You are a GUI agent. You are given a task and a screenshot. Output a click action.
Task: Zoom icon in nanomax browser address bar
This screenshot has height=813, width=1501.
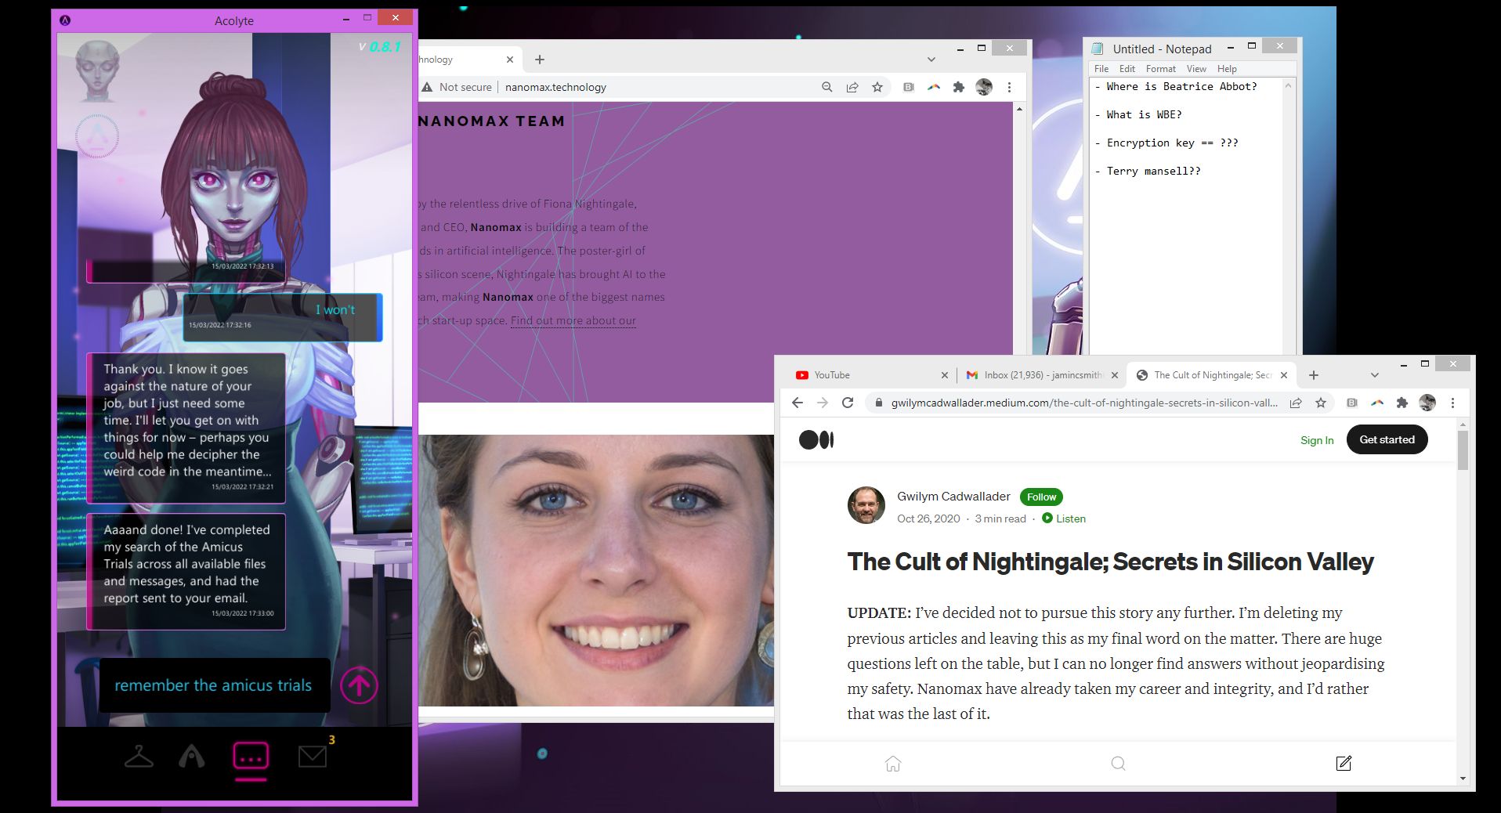coord(827,87)
